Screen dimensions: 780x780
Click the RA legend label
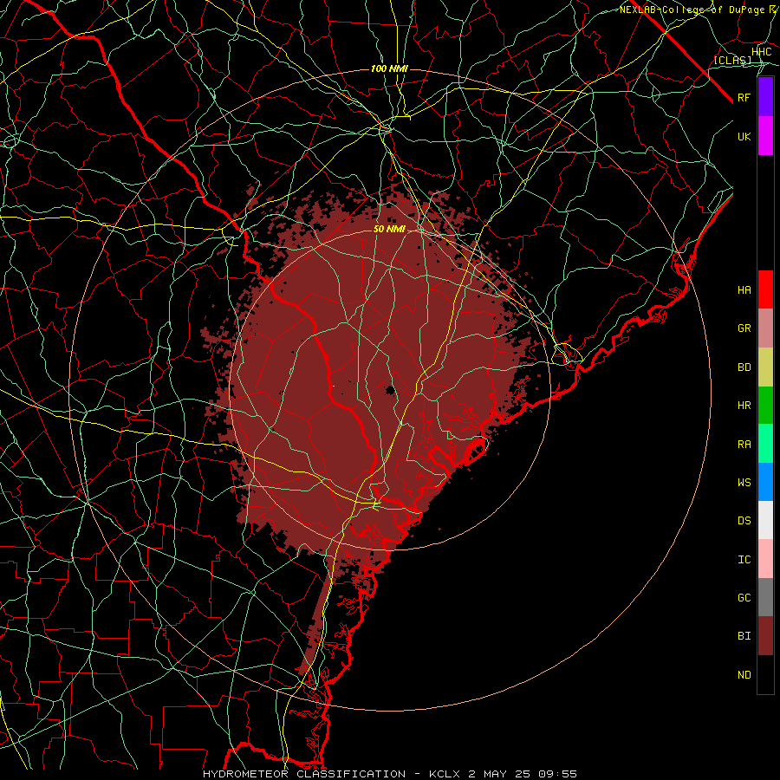tap(744, 445)
